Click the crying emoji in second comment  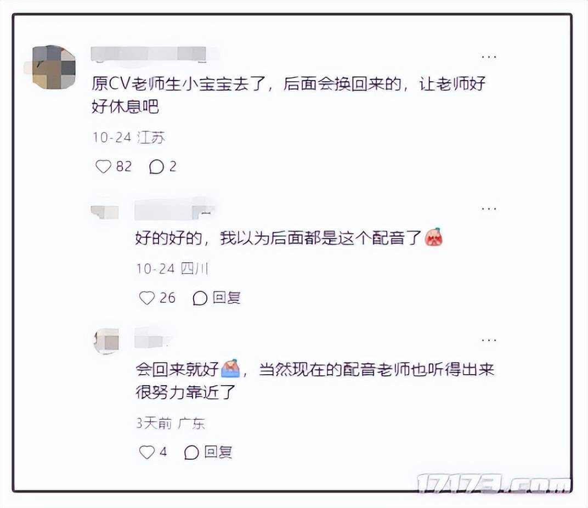pos(434,237)
